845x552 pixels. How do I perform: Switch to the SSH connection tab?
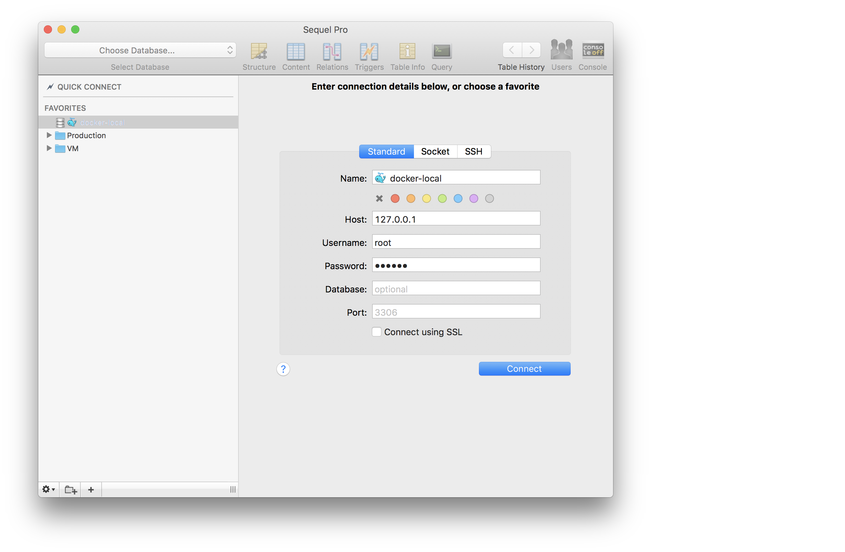click(x=473, y=152)
